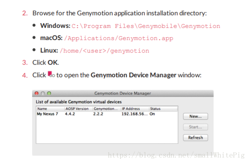The image size is (249, 163).
Task: Click the 192.168.56... IP address cell
Action: tap(134, 114)
